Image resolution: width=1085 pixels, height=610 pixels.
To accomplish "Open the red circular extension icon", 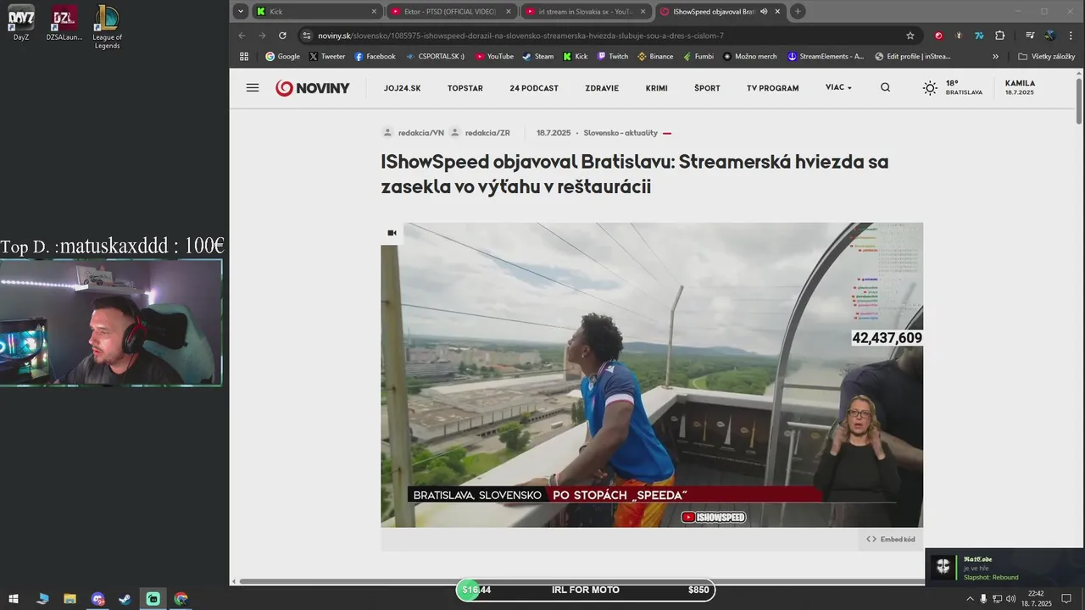I will 938,36.
